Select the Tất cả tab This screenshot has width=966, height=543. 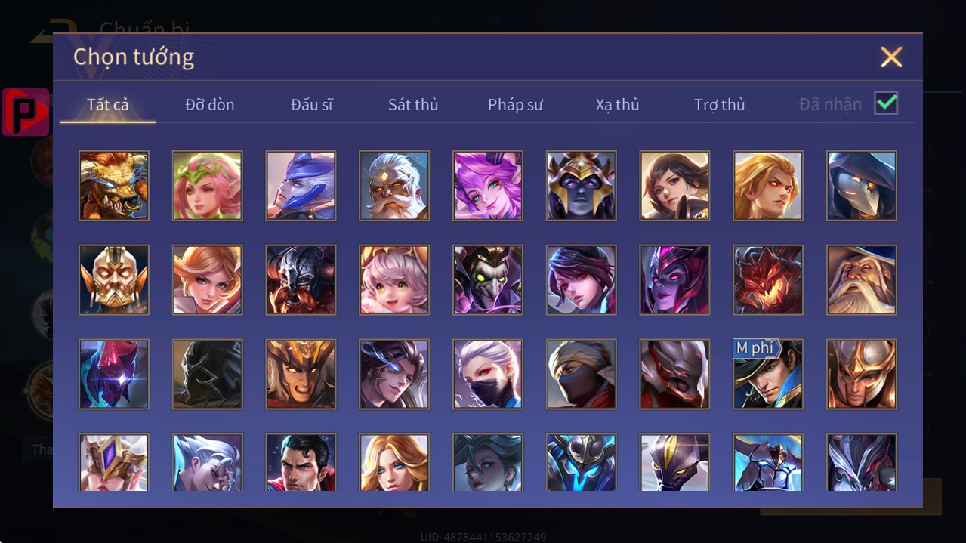pos(108,105)
